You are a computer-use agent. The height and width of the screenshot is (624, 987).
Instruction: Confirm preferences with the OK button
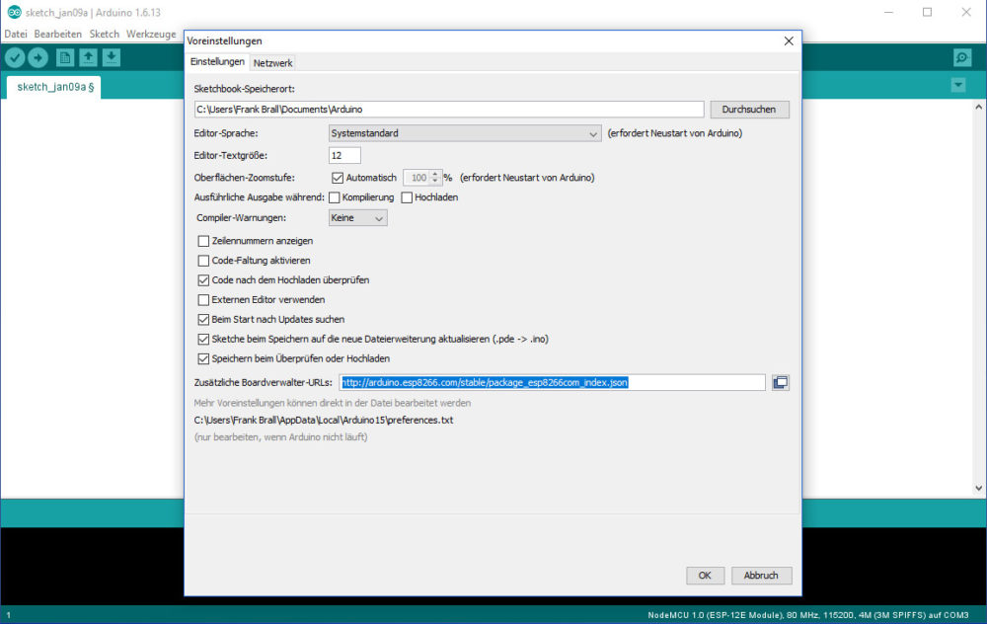tap(705, 575)
